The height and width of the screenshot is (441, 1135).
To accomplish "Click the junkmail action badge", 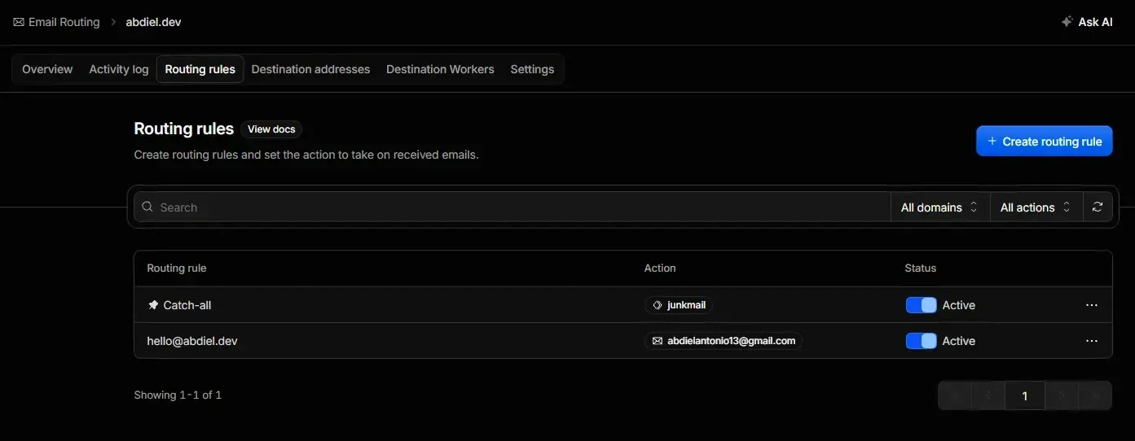I will [x=679, y=305].
